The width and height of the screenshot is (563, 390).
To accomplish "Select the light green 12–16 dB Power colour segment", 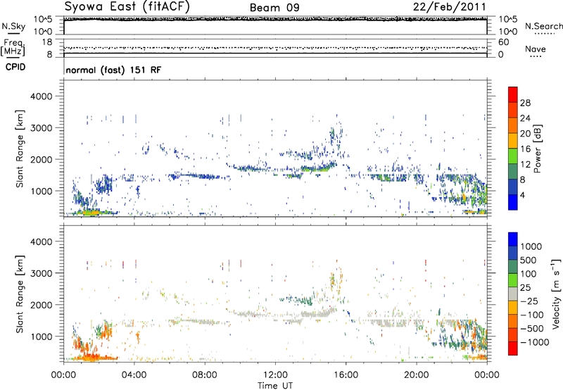I will click(x=513, y=156).
